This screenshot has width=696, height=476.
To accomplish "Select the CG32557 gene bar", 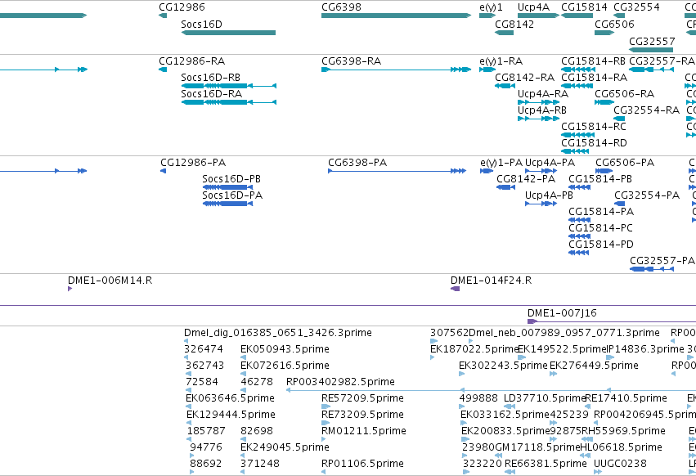I will (651, 50).
